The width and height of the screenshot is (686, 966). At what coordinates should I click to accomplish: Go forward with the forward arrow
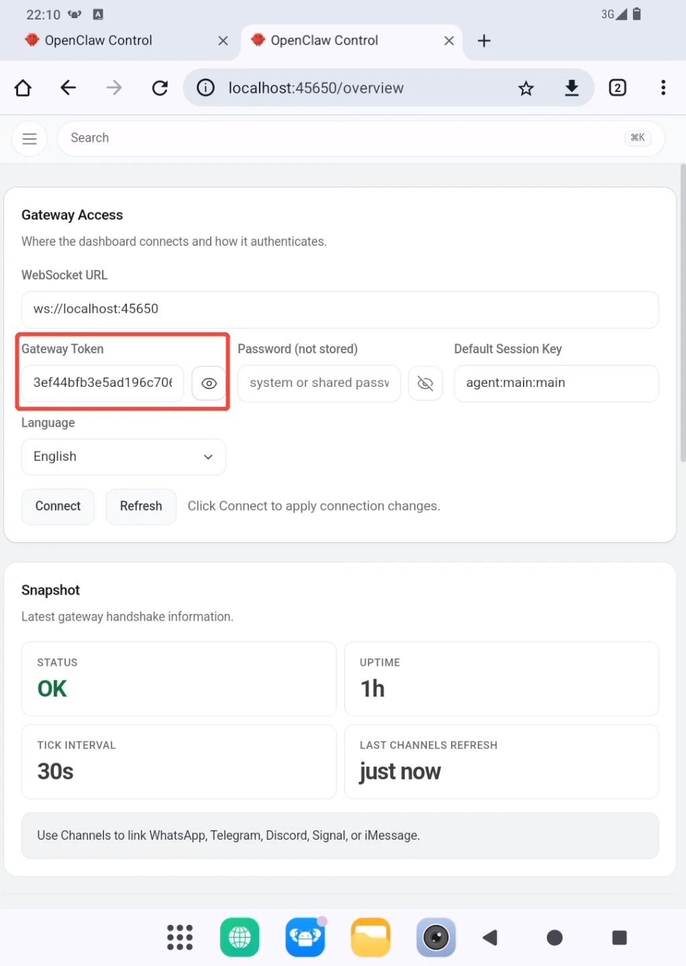tap(114, 88)
